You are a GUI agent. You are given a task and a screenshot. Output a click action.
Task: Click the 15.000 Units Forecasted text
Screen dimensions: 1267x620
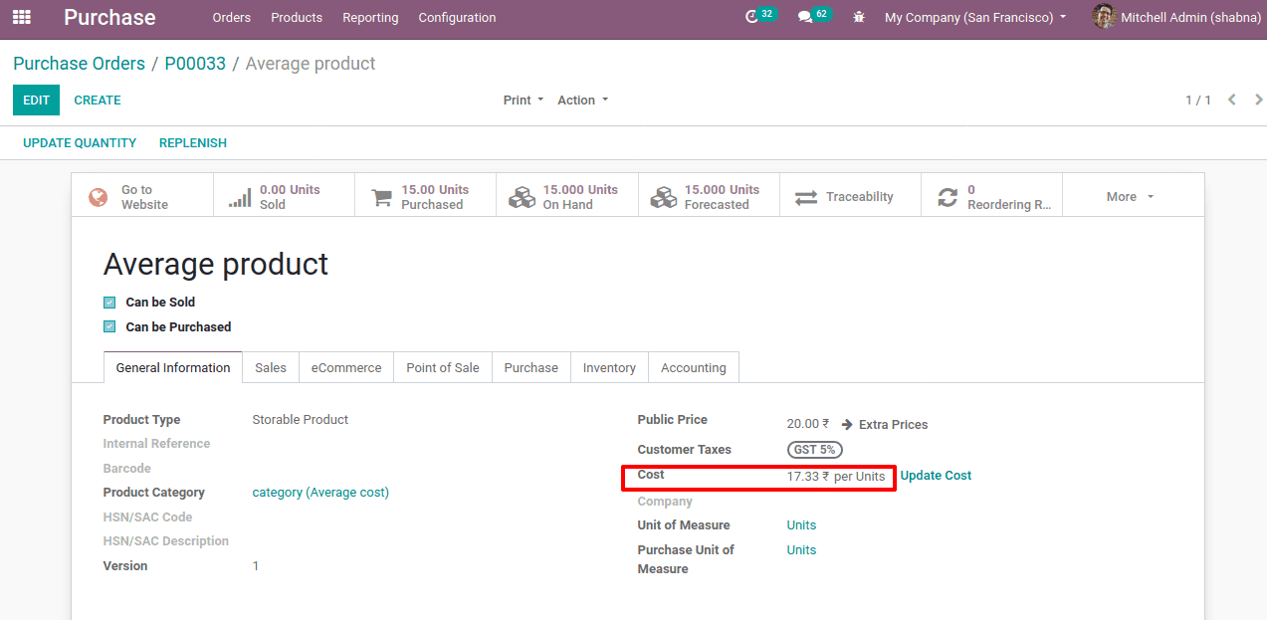[x=722, y=197]
